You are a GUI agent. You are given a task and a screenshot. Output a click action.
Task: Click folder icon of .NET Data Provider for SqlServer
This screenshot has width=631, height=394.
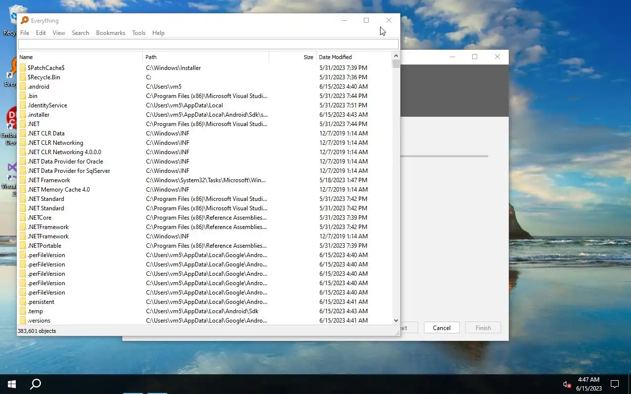(x=23, y=171)
